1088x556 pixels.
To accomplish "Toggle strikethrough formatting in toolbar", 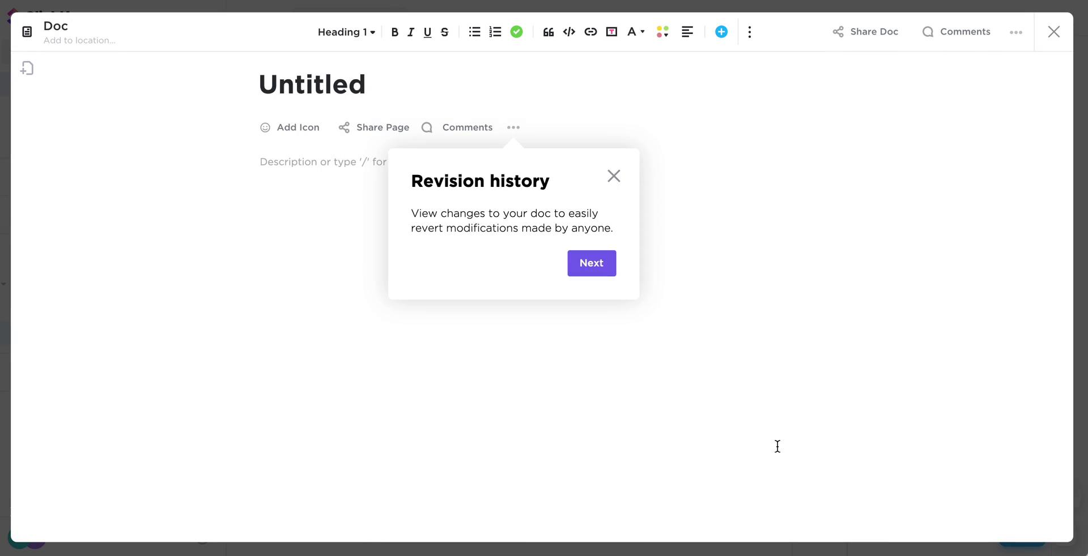I will click(445, 32).
